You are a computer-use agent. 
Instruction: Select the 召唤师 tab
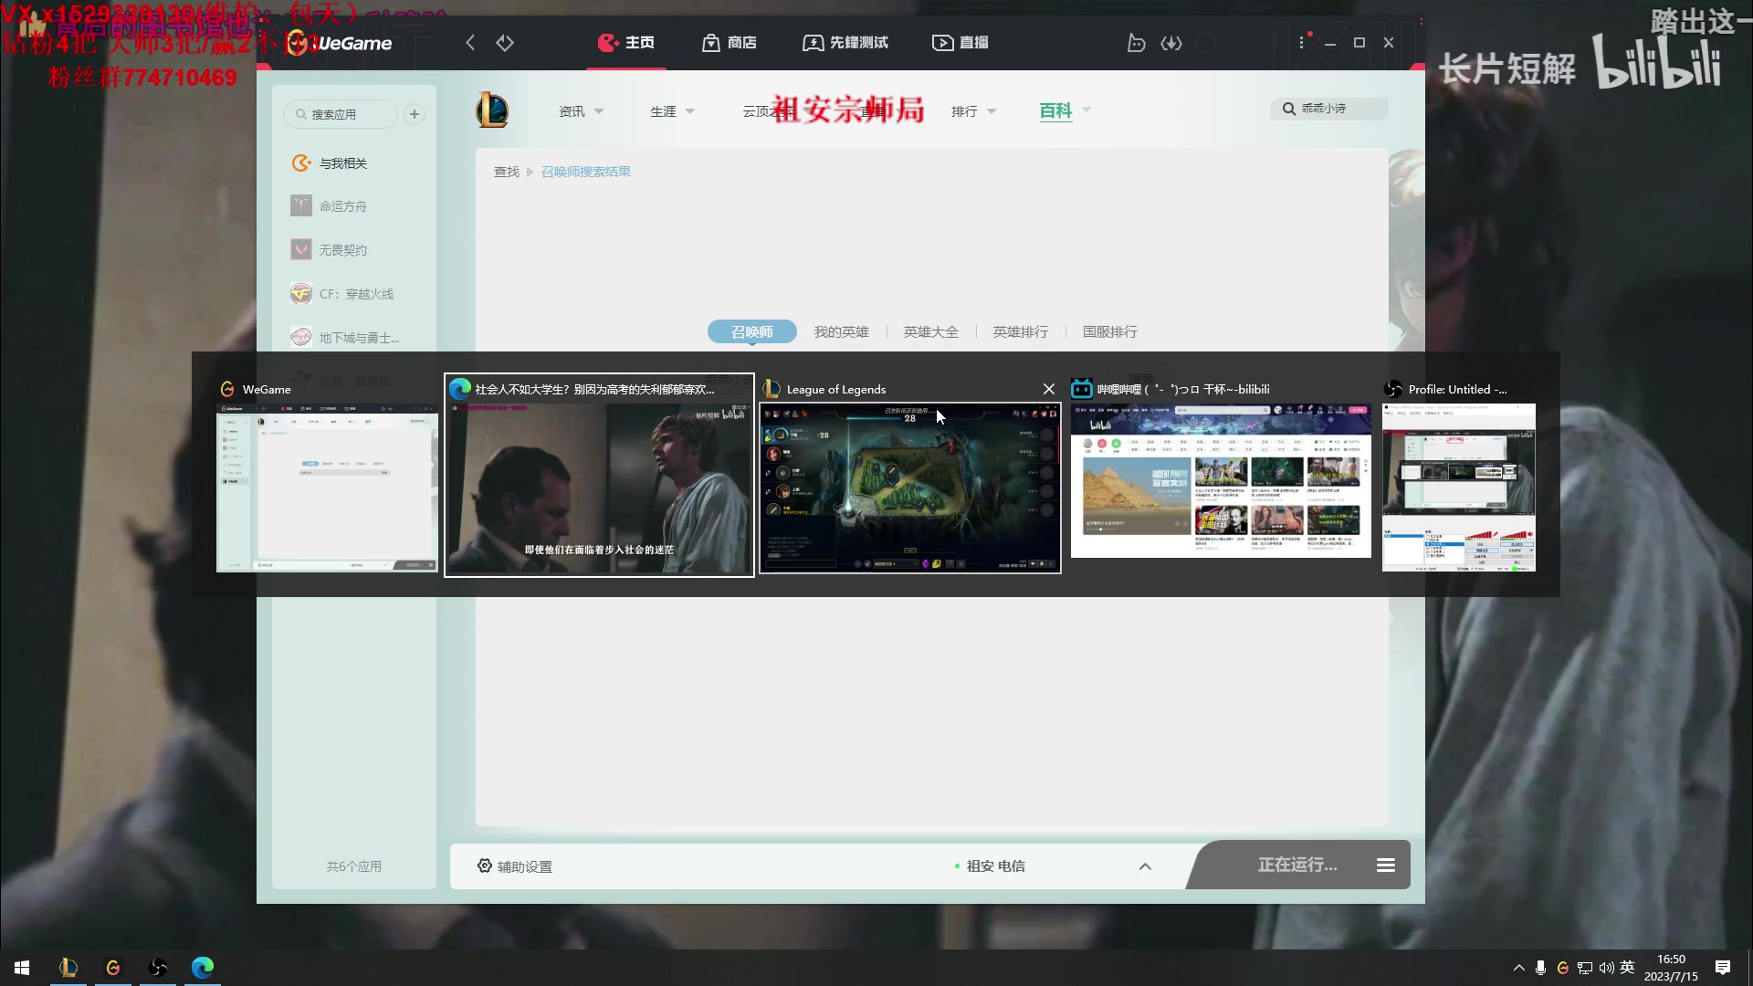[x=752, y=332]
